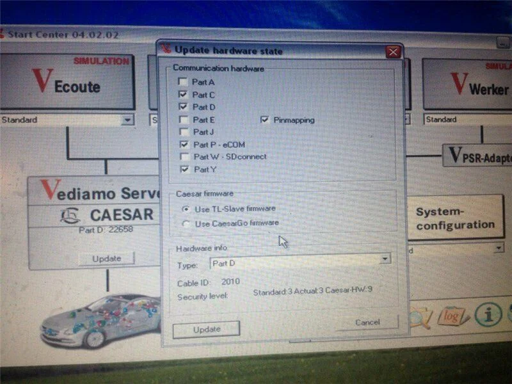Enable the Part E checkbox
Screen dimensions: 512x384
(x=184, y=120)
